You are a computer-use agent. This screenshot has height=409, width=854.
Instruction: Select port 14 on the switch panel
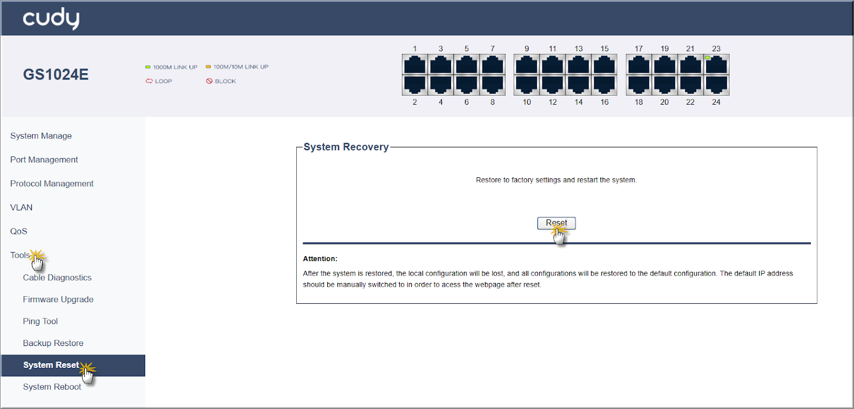pos(579,85)
